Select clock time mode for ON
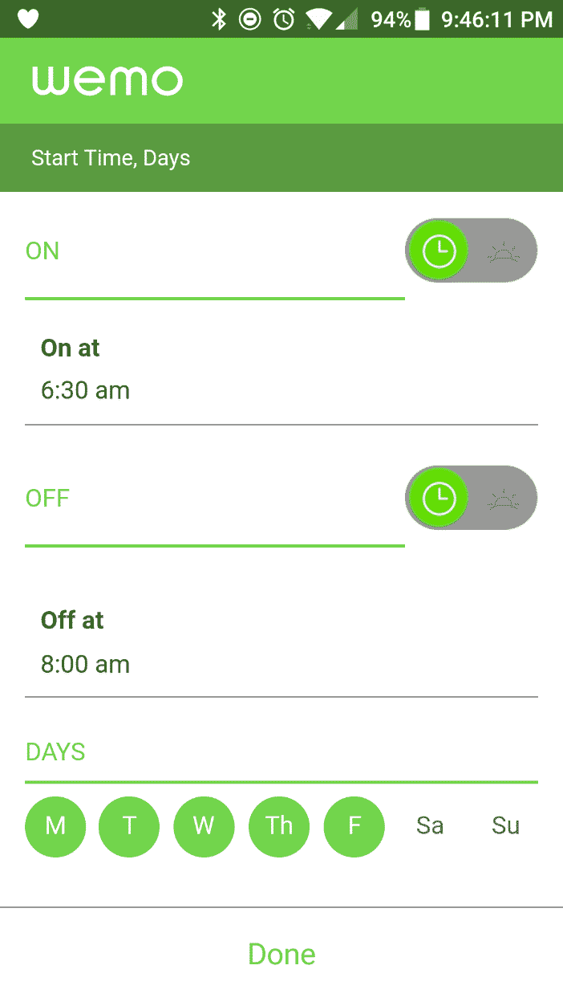The height and width of the screenshot is (1002, 563). click(x=439, y=251)
